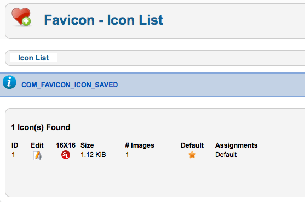Click the Assignments column header
This screenshot has height=202, width=305.
237,145
